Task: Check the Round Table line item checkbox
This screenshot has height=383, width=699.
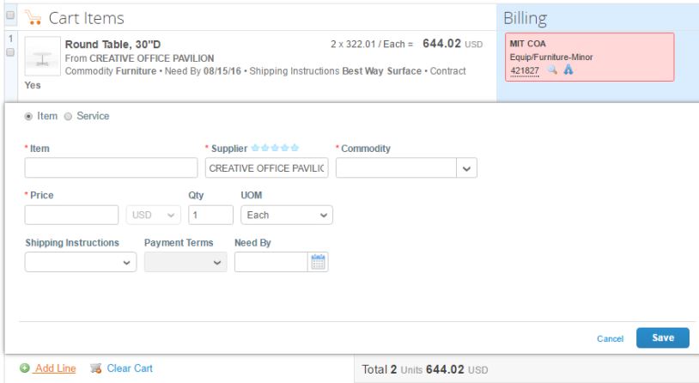Action: 9,52
